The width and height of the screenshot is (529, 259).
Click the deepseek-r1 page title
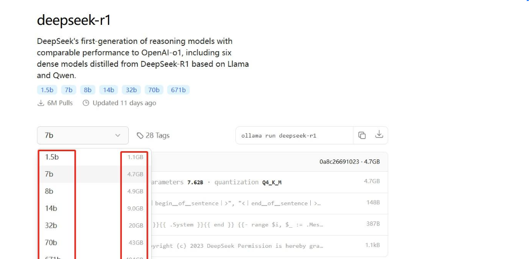tap(74, 20)
